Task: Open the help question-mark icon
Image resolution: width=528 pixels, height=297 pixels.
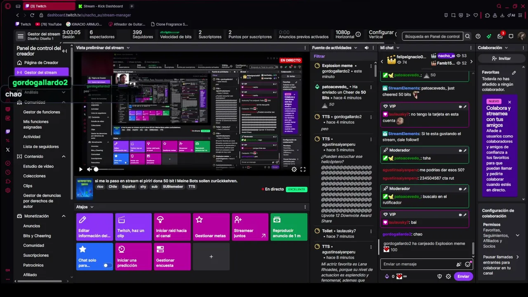Action: [478, 36]
